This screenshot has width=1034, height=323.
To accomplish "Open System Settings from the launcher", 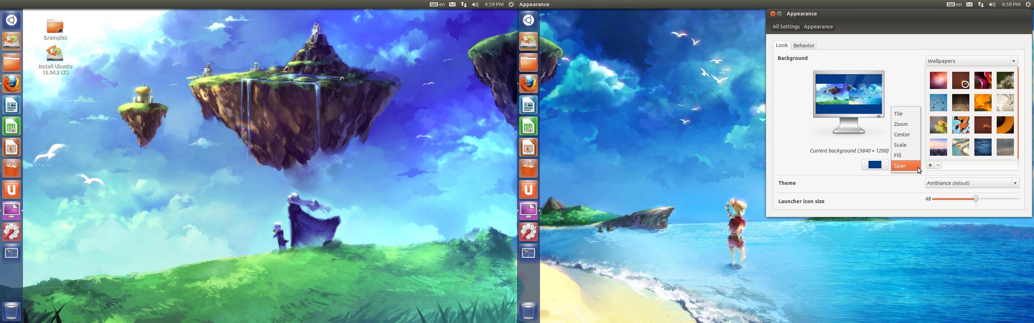I will click(11, 231).
